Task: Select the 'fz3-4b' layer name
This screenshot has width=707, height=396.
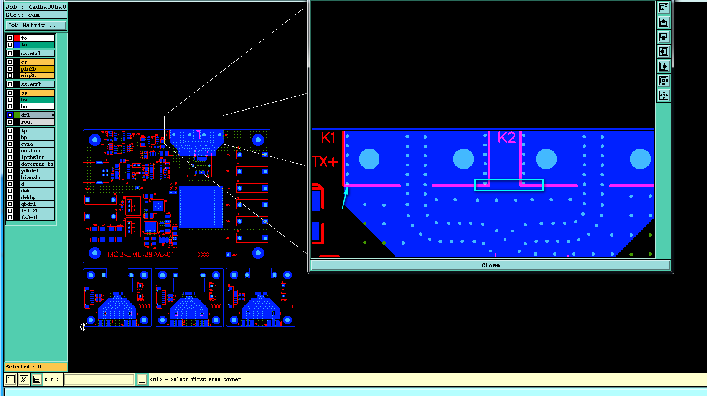Action: (38, 217)
